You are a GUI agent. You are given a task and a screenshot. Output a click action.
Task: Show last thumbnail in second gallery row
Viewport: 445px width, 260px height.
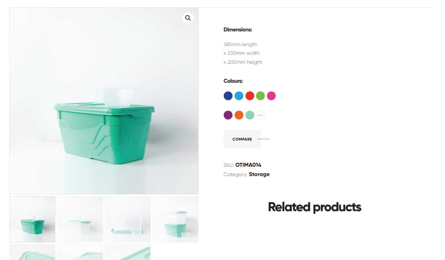[x=128, y=252]
